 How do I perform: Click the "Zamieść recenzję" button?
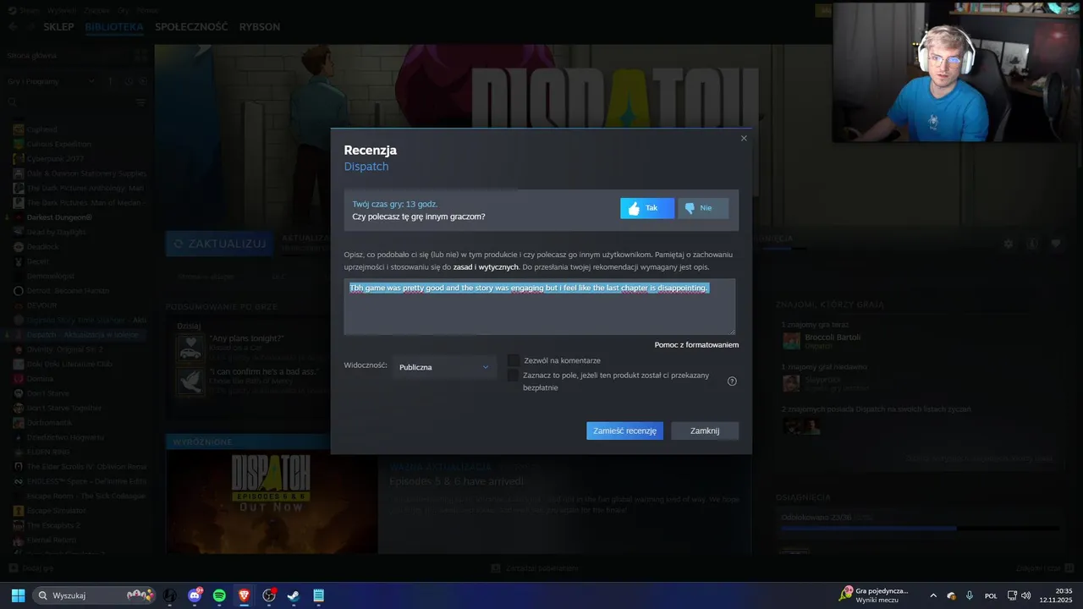tap(624, 431)
